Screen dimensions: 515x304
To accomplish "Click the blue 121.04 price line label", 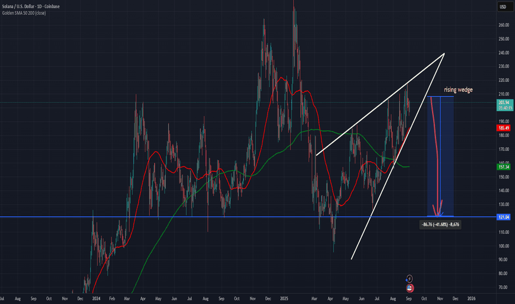I will tap(503, 217).
